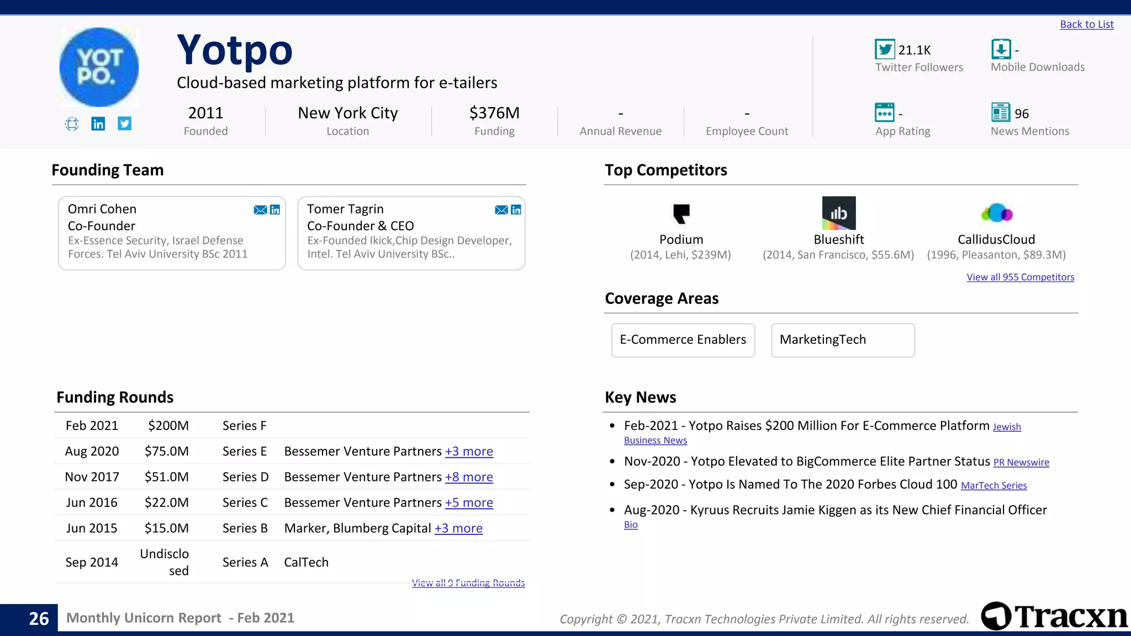Click the Series E round label
Screen dimensions: 1131x636
245,452
